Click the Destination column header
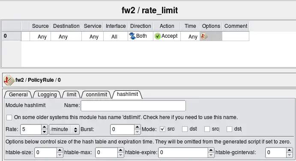296x161 pixels. click(66, 26)
